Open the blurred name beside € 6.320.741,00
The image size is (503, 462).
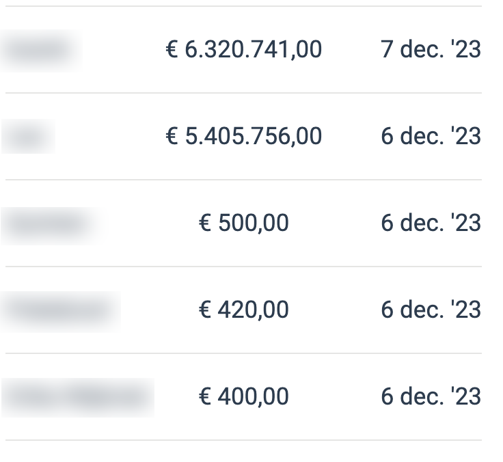[40, 50]
